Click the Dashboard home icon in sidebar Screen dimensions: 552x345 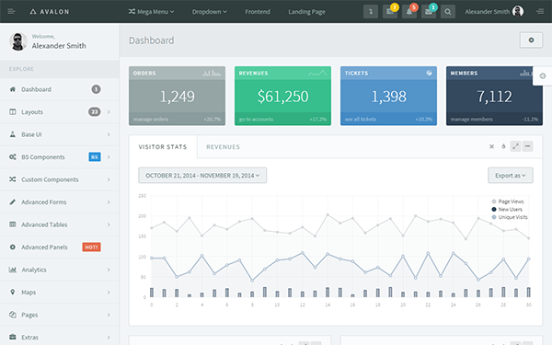click(x=13, y=89)
